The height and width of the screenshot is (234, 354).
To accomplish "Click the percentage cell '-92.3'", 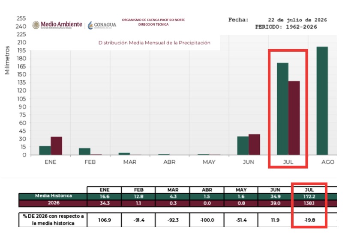I will pyautogui.click(x=173, y=220).
